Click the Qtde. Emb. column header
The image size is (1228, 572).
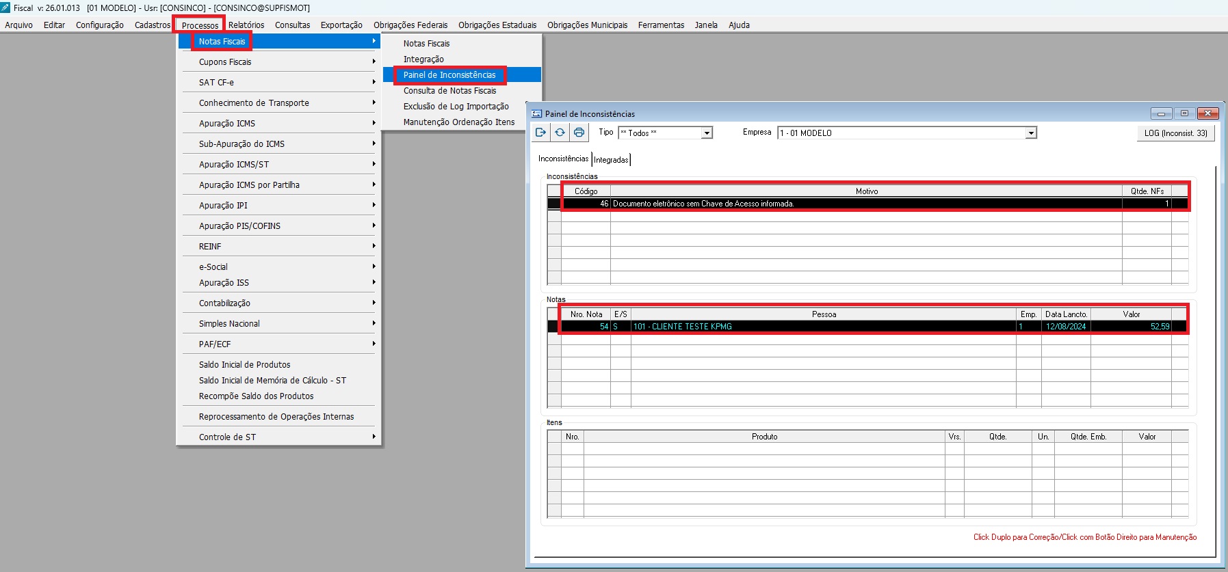click(x=1088, y=437)
